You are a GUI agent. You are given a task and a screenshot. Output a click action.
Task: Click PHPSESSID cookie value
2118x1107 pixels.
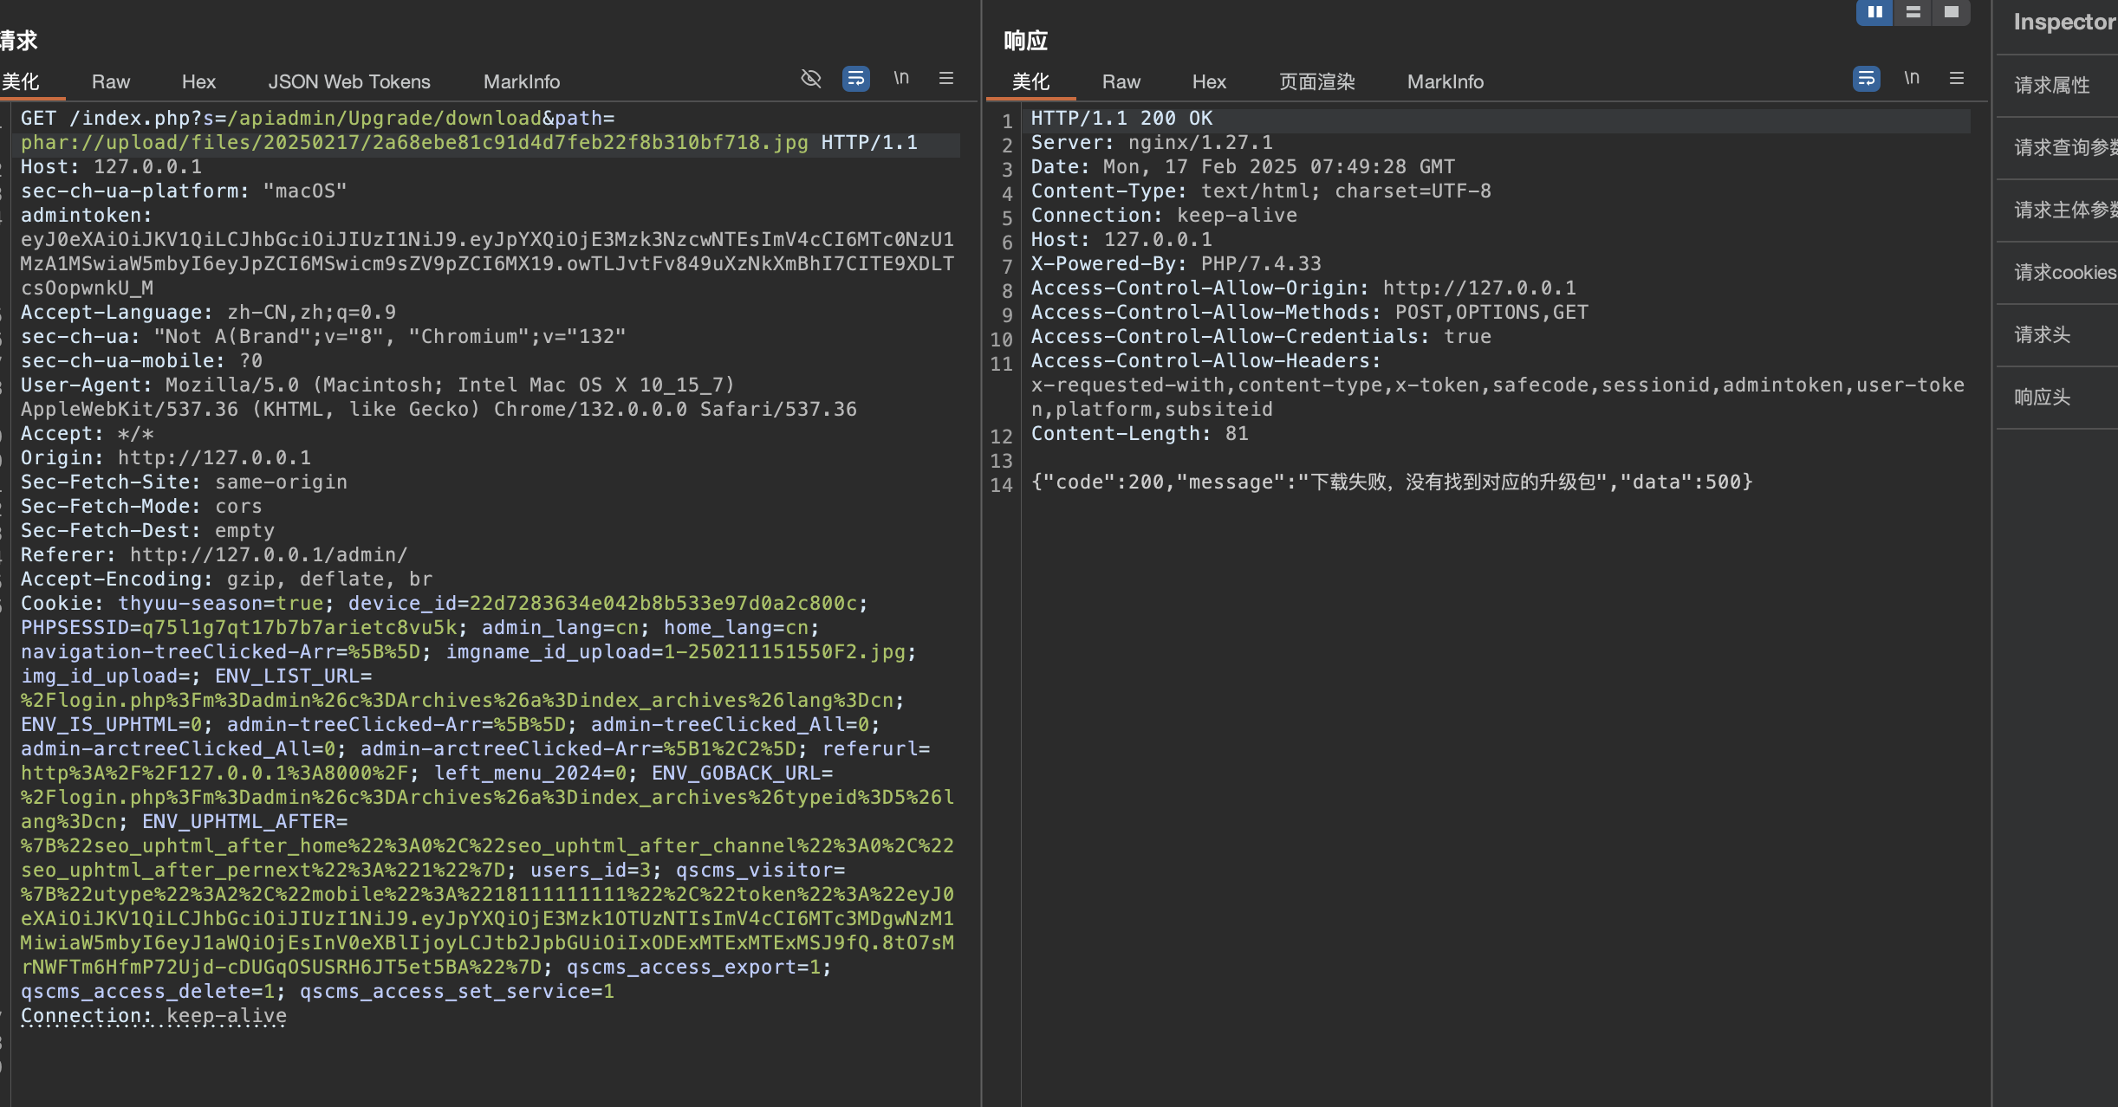pyautogui.click(x=299, y=627)
